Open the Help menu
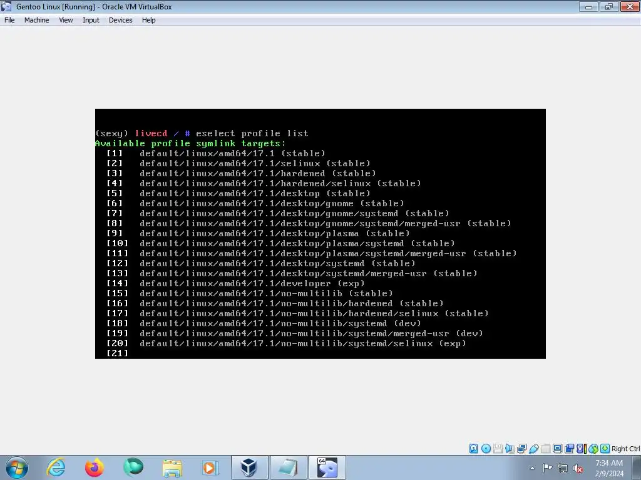Image resolution: width=641 pixels, height=480 pixels. pos(148,20)
